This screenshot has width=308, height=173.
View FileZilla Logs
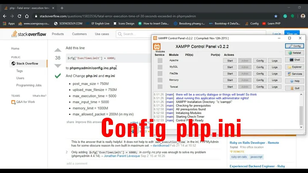pyautogui.click(x=275, y=74)
